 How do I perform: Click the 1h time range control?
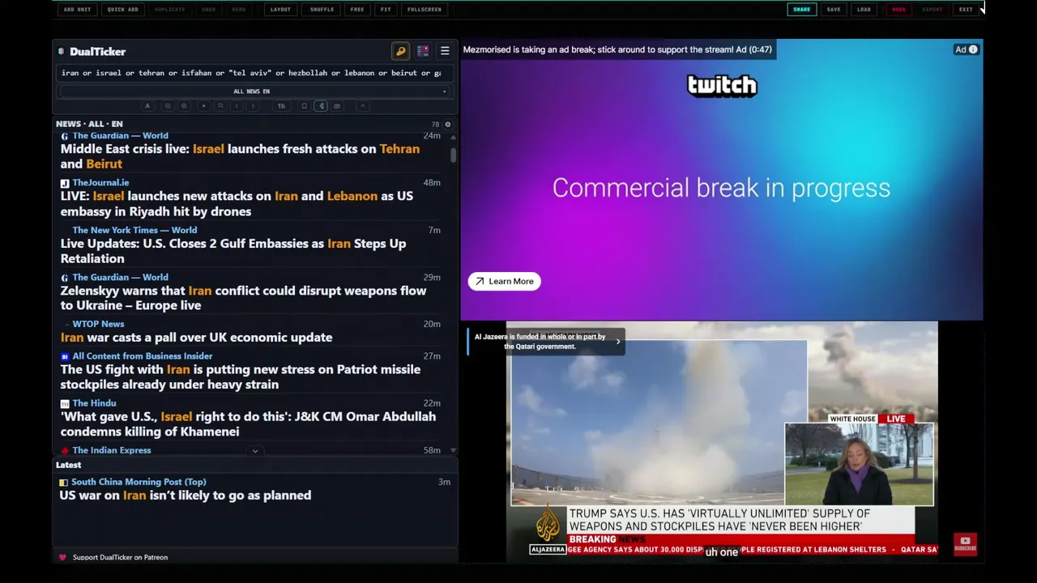coord(281,106)
